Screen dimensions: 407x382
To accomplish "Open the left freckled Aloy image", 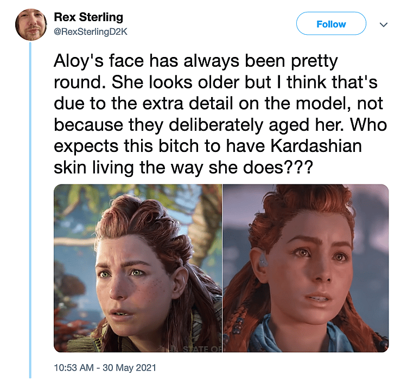I will pyautogui.click(x=138, y=268).
